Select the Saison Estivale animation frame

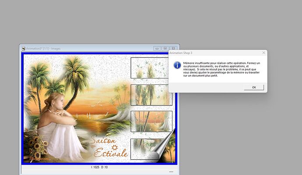click(x=99, y=108)
